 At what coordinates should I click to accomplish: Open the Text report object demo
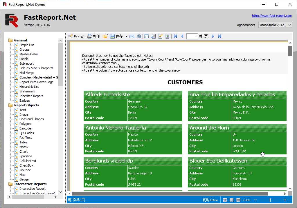click(23, 110)
